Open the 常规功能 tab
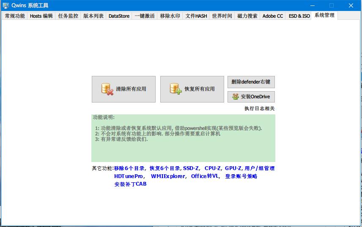Image resolution: width=362 pixels, height=227 pixels. tap(15, 16)
